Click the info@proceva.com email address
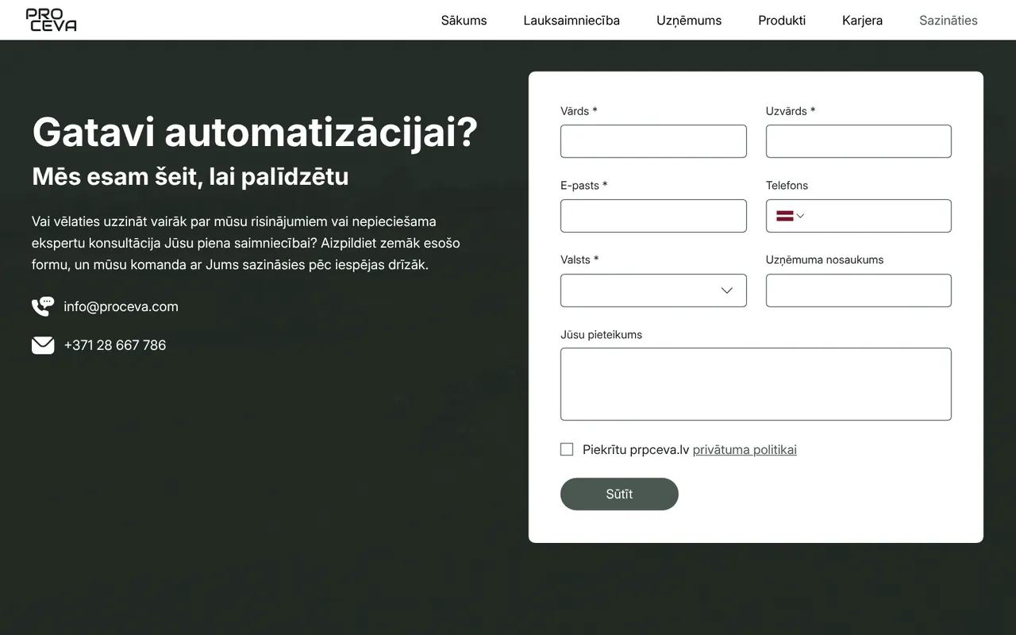The width and height of the screenshot is (1016, 635). click(121, 306)
